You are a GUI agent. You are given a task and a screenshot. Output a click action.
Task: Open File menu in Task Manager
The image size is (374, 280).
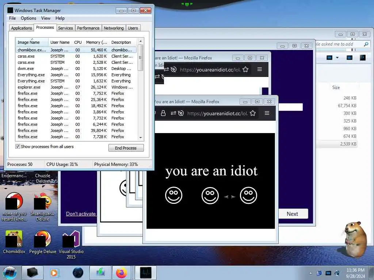coord(12,18)
